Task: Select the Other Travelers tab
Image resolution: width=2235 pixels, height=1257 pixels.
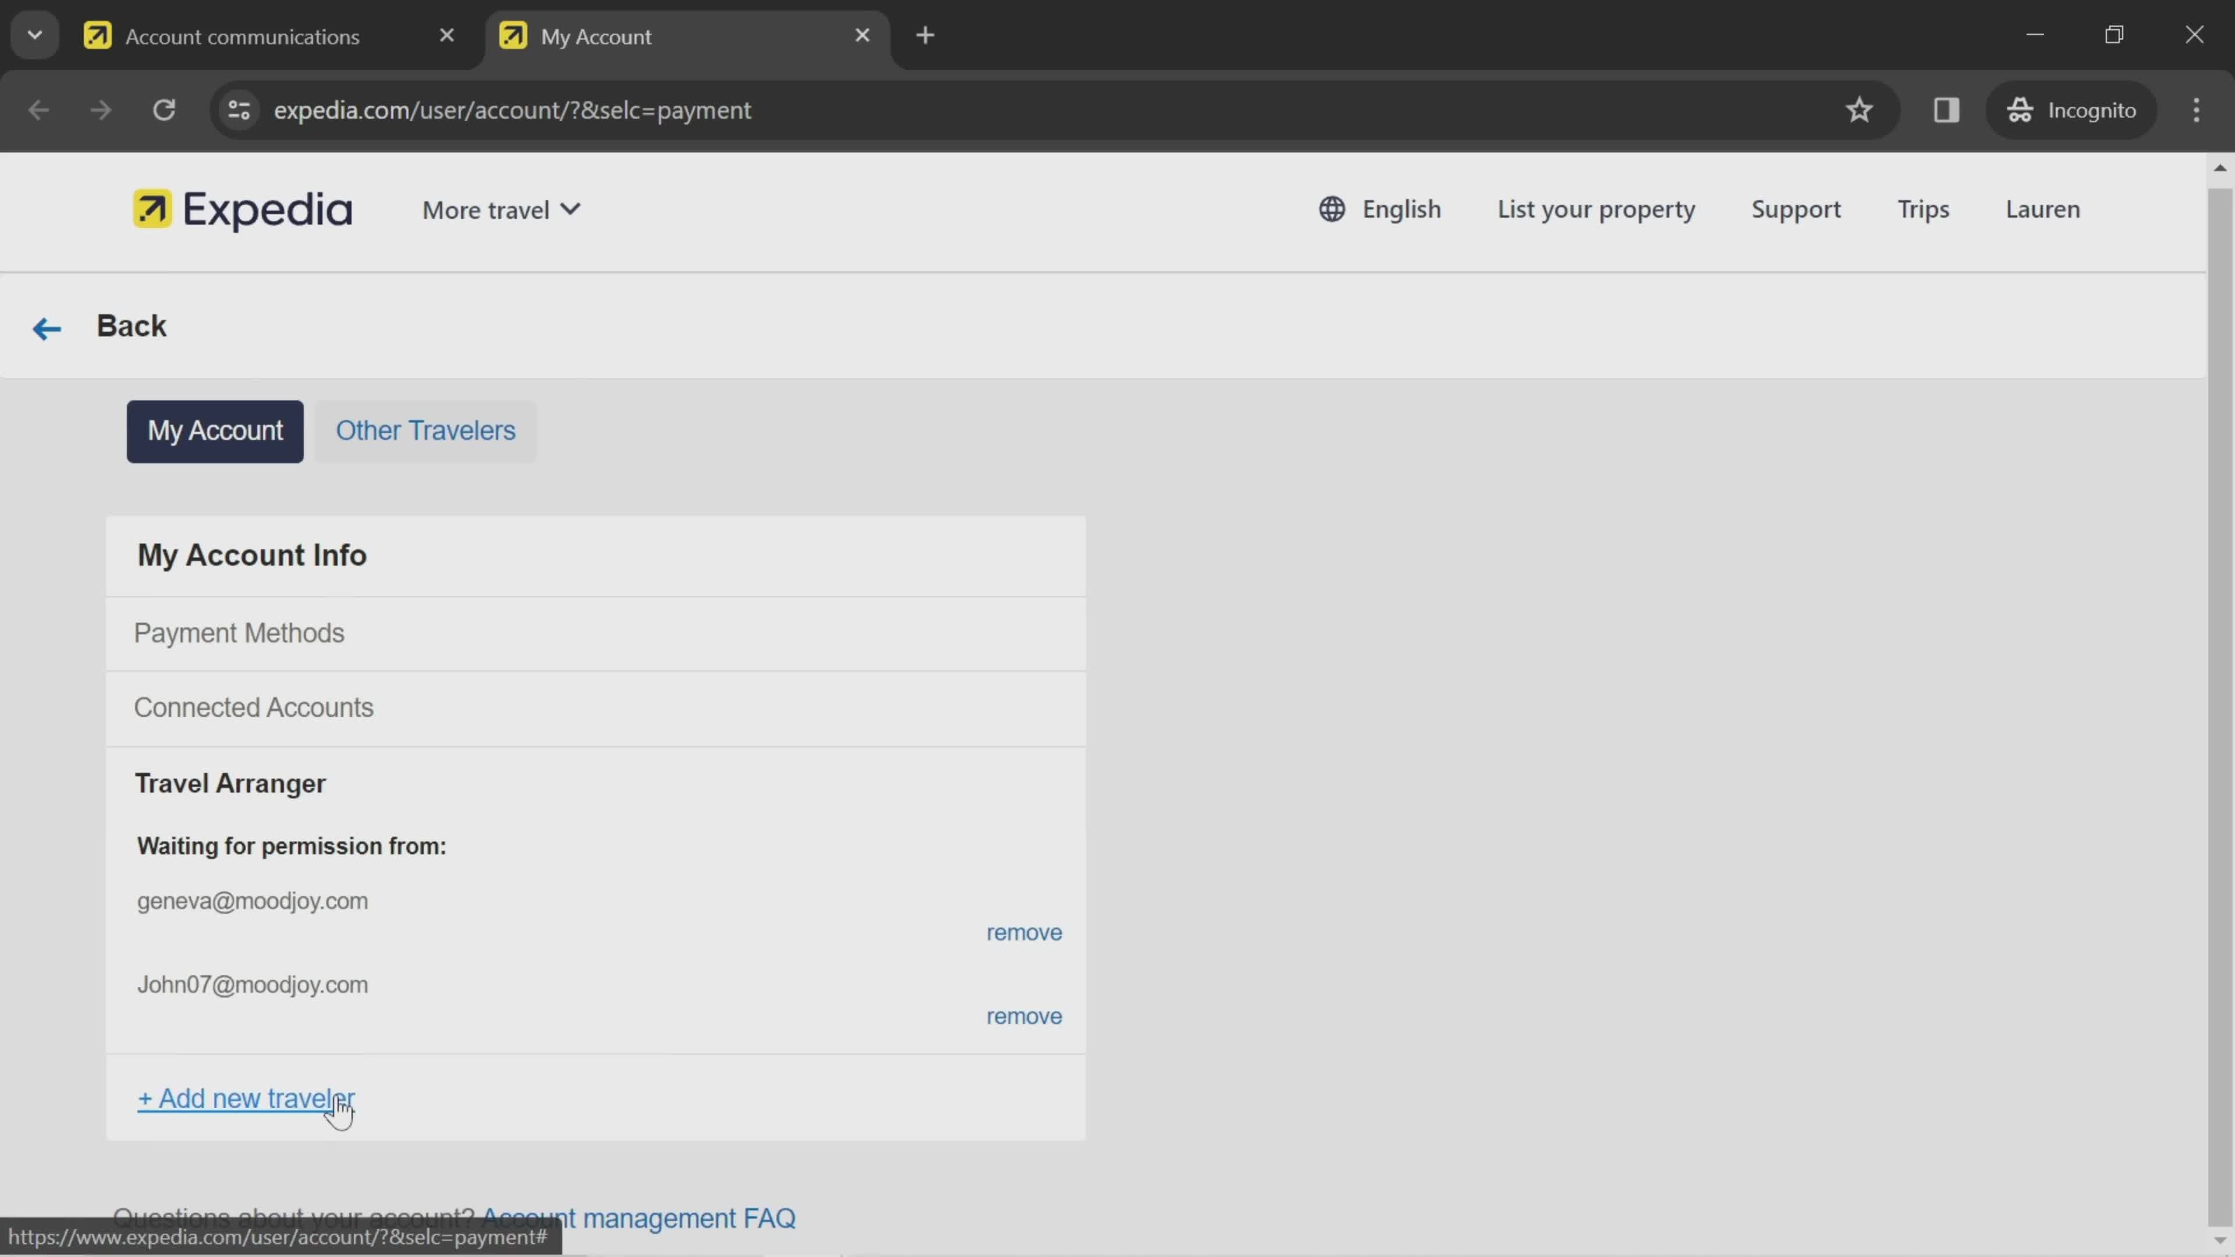Action: 427,429
